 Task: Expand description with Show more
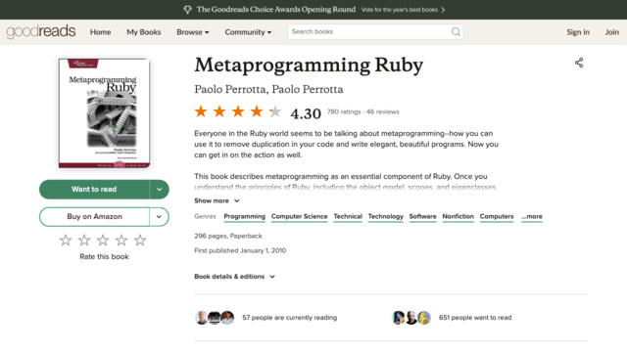217,200
